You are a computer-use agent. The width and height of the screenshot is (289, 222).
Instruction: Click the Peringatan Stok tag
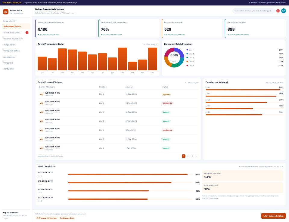tap(67, 218)
